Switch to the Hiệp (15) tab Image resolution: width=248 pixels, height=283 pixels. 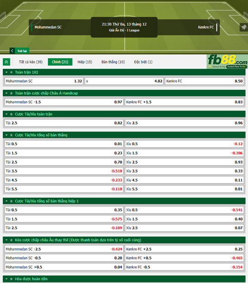(85, 62)
